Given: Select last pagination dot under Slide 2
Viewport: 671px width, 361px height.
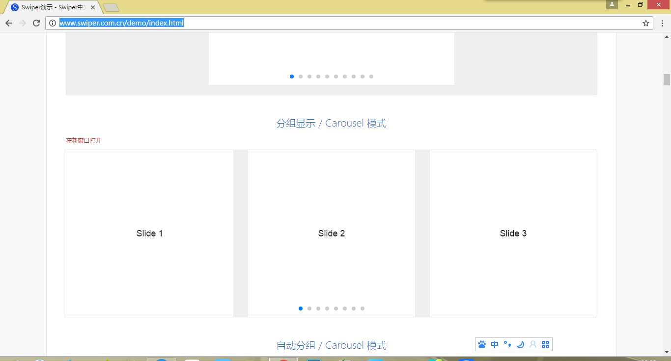Looking at the screenshot, I should pos(363,309).
